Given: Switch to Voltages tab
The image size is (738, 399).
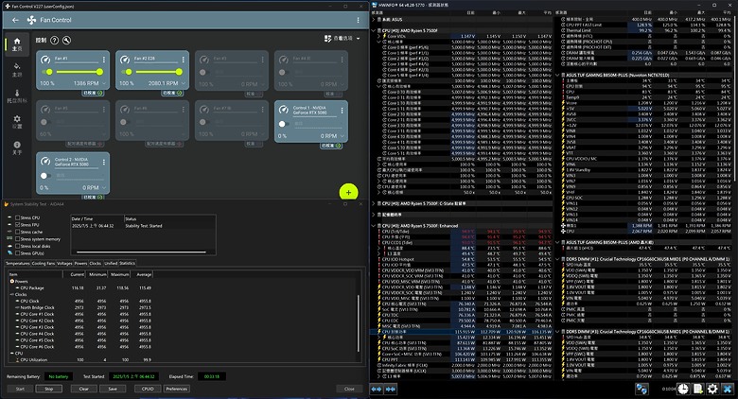Looking at the screenshot, I should tap(64, 264).
